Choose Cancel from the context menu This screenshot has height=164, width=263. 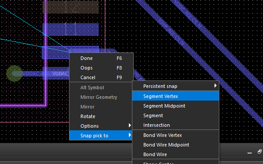coord(101,77)
